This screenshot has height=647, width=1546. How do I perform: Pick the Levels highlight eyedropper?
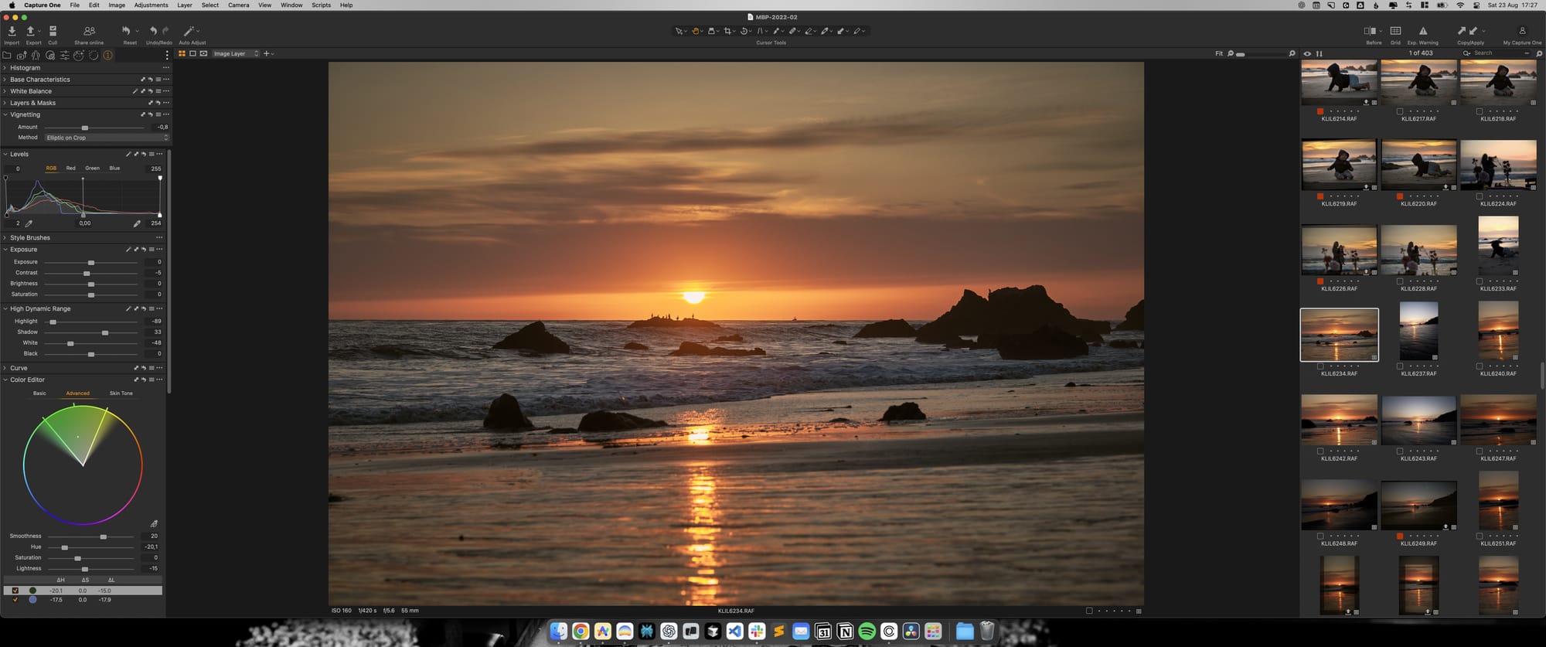137,223
